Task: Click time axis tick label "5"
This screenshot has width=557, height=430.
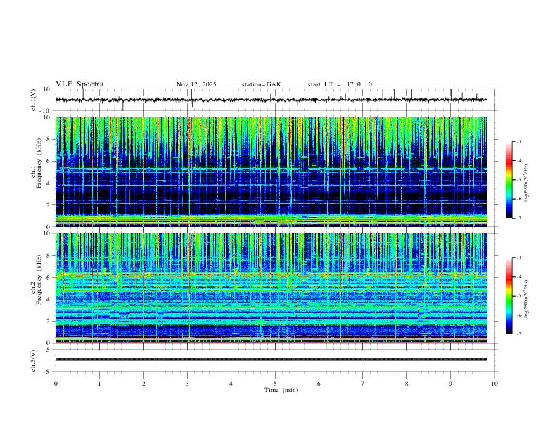Action: coord(275,384)
